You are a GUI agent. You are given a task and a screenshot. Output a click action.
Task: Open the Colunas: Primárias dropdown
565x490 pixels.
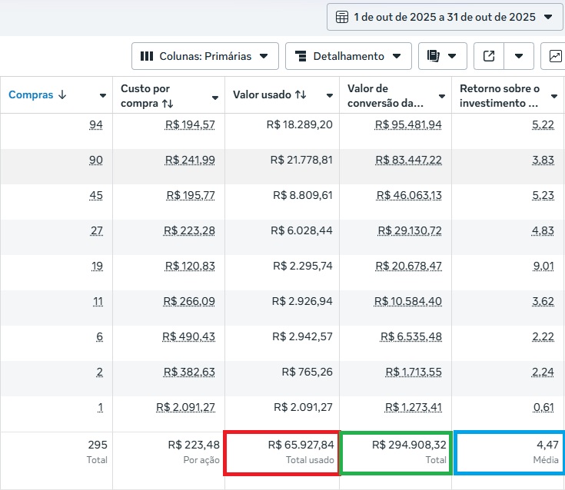(x=204, y=56)
